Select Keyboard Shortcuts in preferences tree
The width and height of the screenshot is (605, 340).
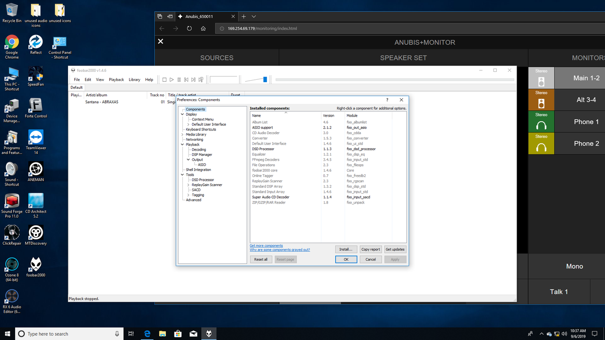[x=201, y=129]
